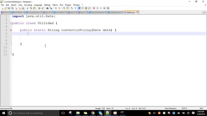Image resolution: width=207 pixels, height=116 pixels.
Task: Open the File menu
Action: coord(2,5)
